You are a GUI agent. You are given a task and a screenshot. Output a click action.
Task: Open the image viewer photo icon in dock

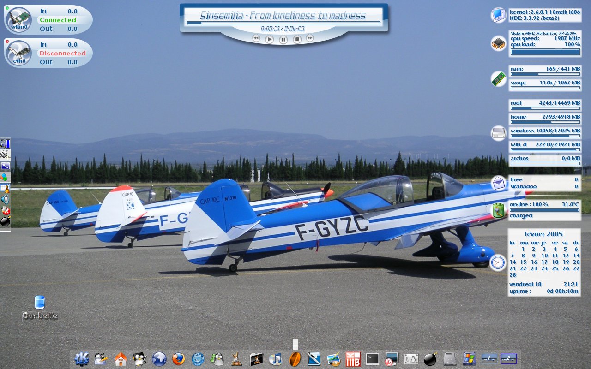coord(333,358)
